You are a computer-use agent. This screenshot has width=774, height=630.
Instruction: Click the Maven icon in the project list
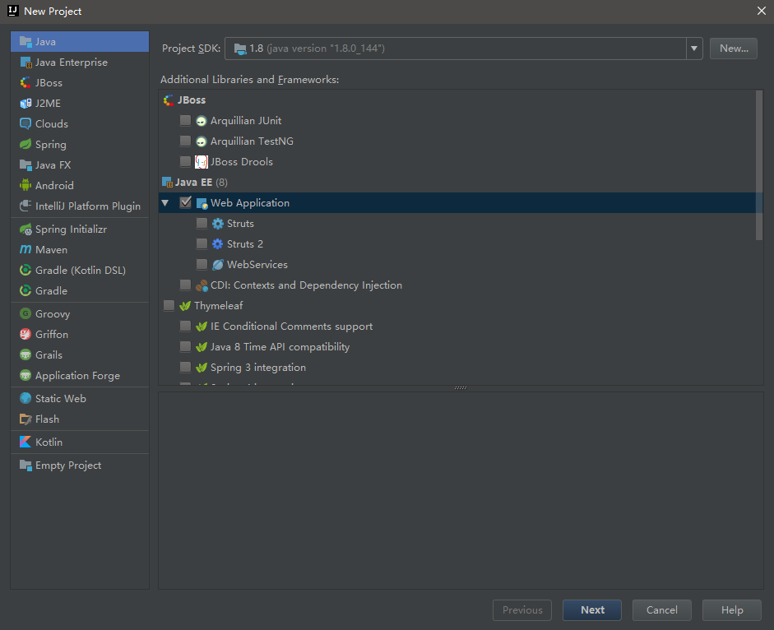pyautogui.click(x=25, y=249)
